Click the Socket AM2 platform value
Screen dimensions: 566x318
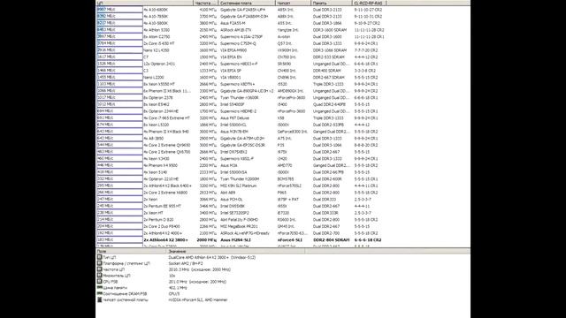click(x=186, y=263)
